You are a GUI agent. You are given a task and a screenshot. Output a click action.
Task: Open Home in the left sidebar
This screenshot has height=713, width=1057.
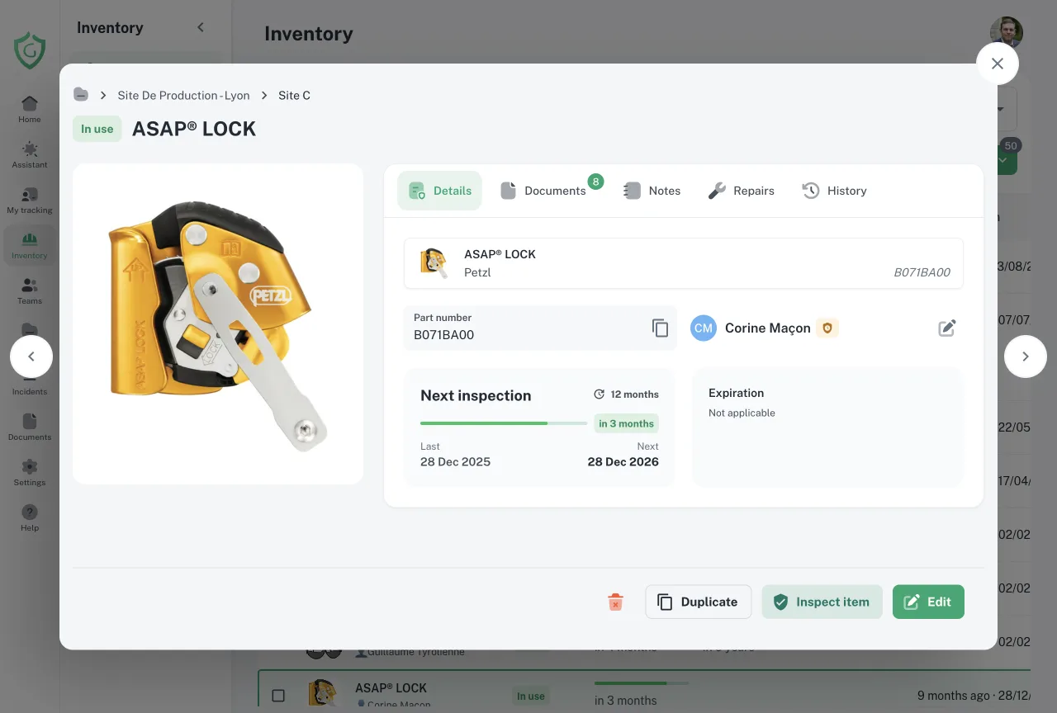pyautogui.click(x=30, y=109)
